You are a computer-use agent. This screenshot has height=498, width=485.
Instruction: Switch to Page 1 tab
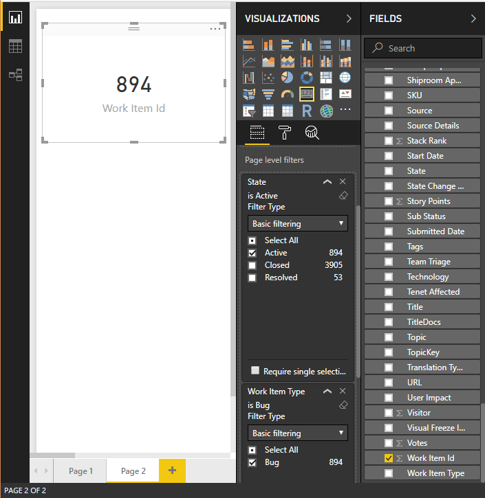(x=78, y=471)
